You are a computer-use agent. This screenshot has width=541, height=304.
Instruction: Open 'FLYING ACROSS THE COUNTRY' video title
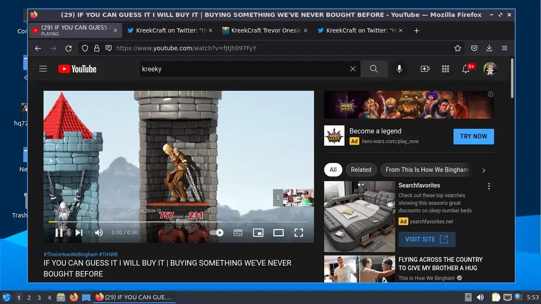pos(440,264)
